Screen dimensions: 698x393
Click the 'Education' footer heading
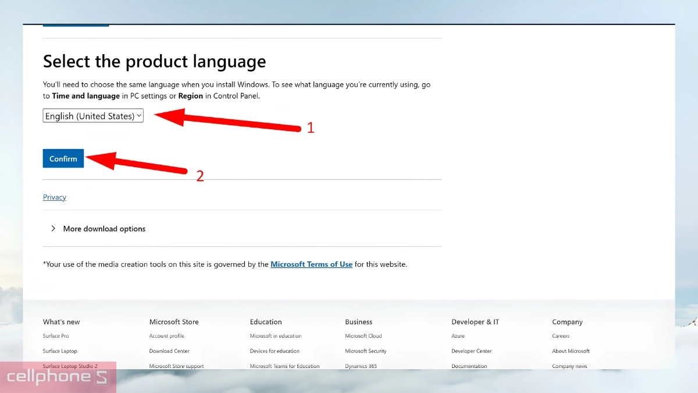click(266, 322)
